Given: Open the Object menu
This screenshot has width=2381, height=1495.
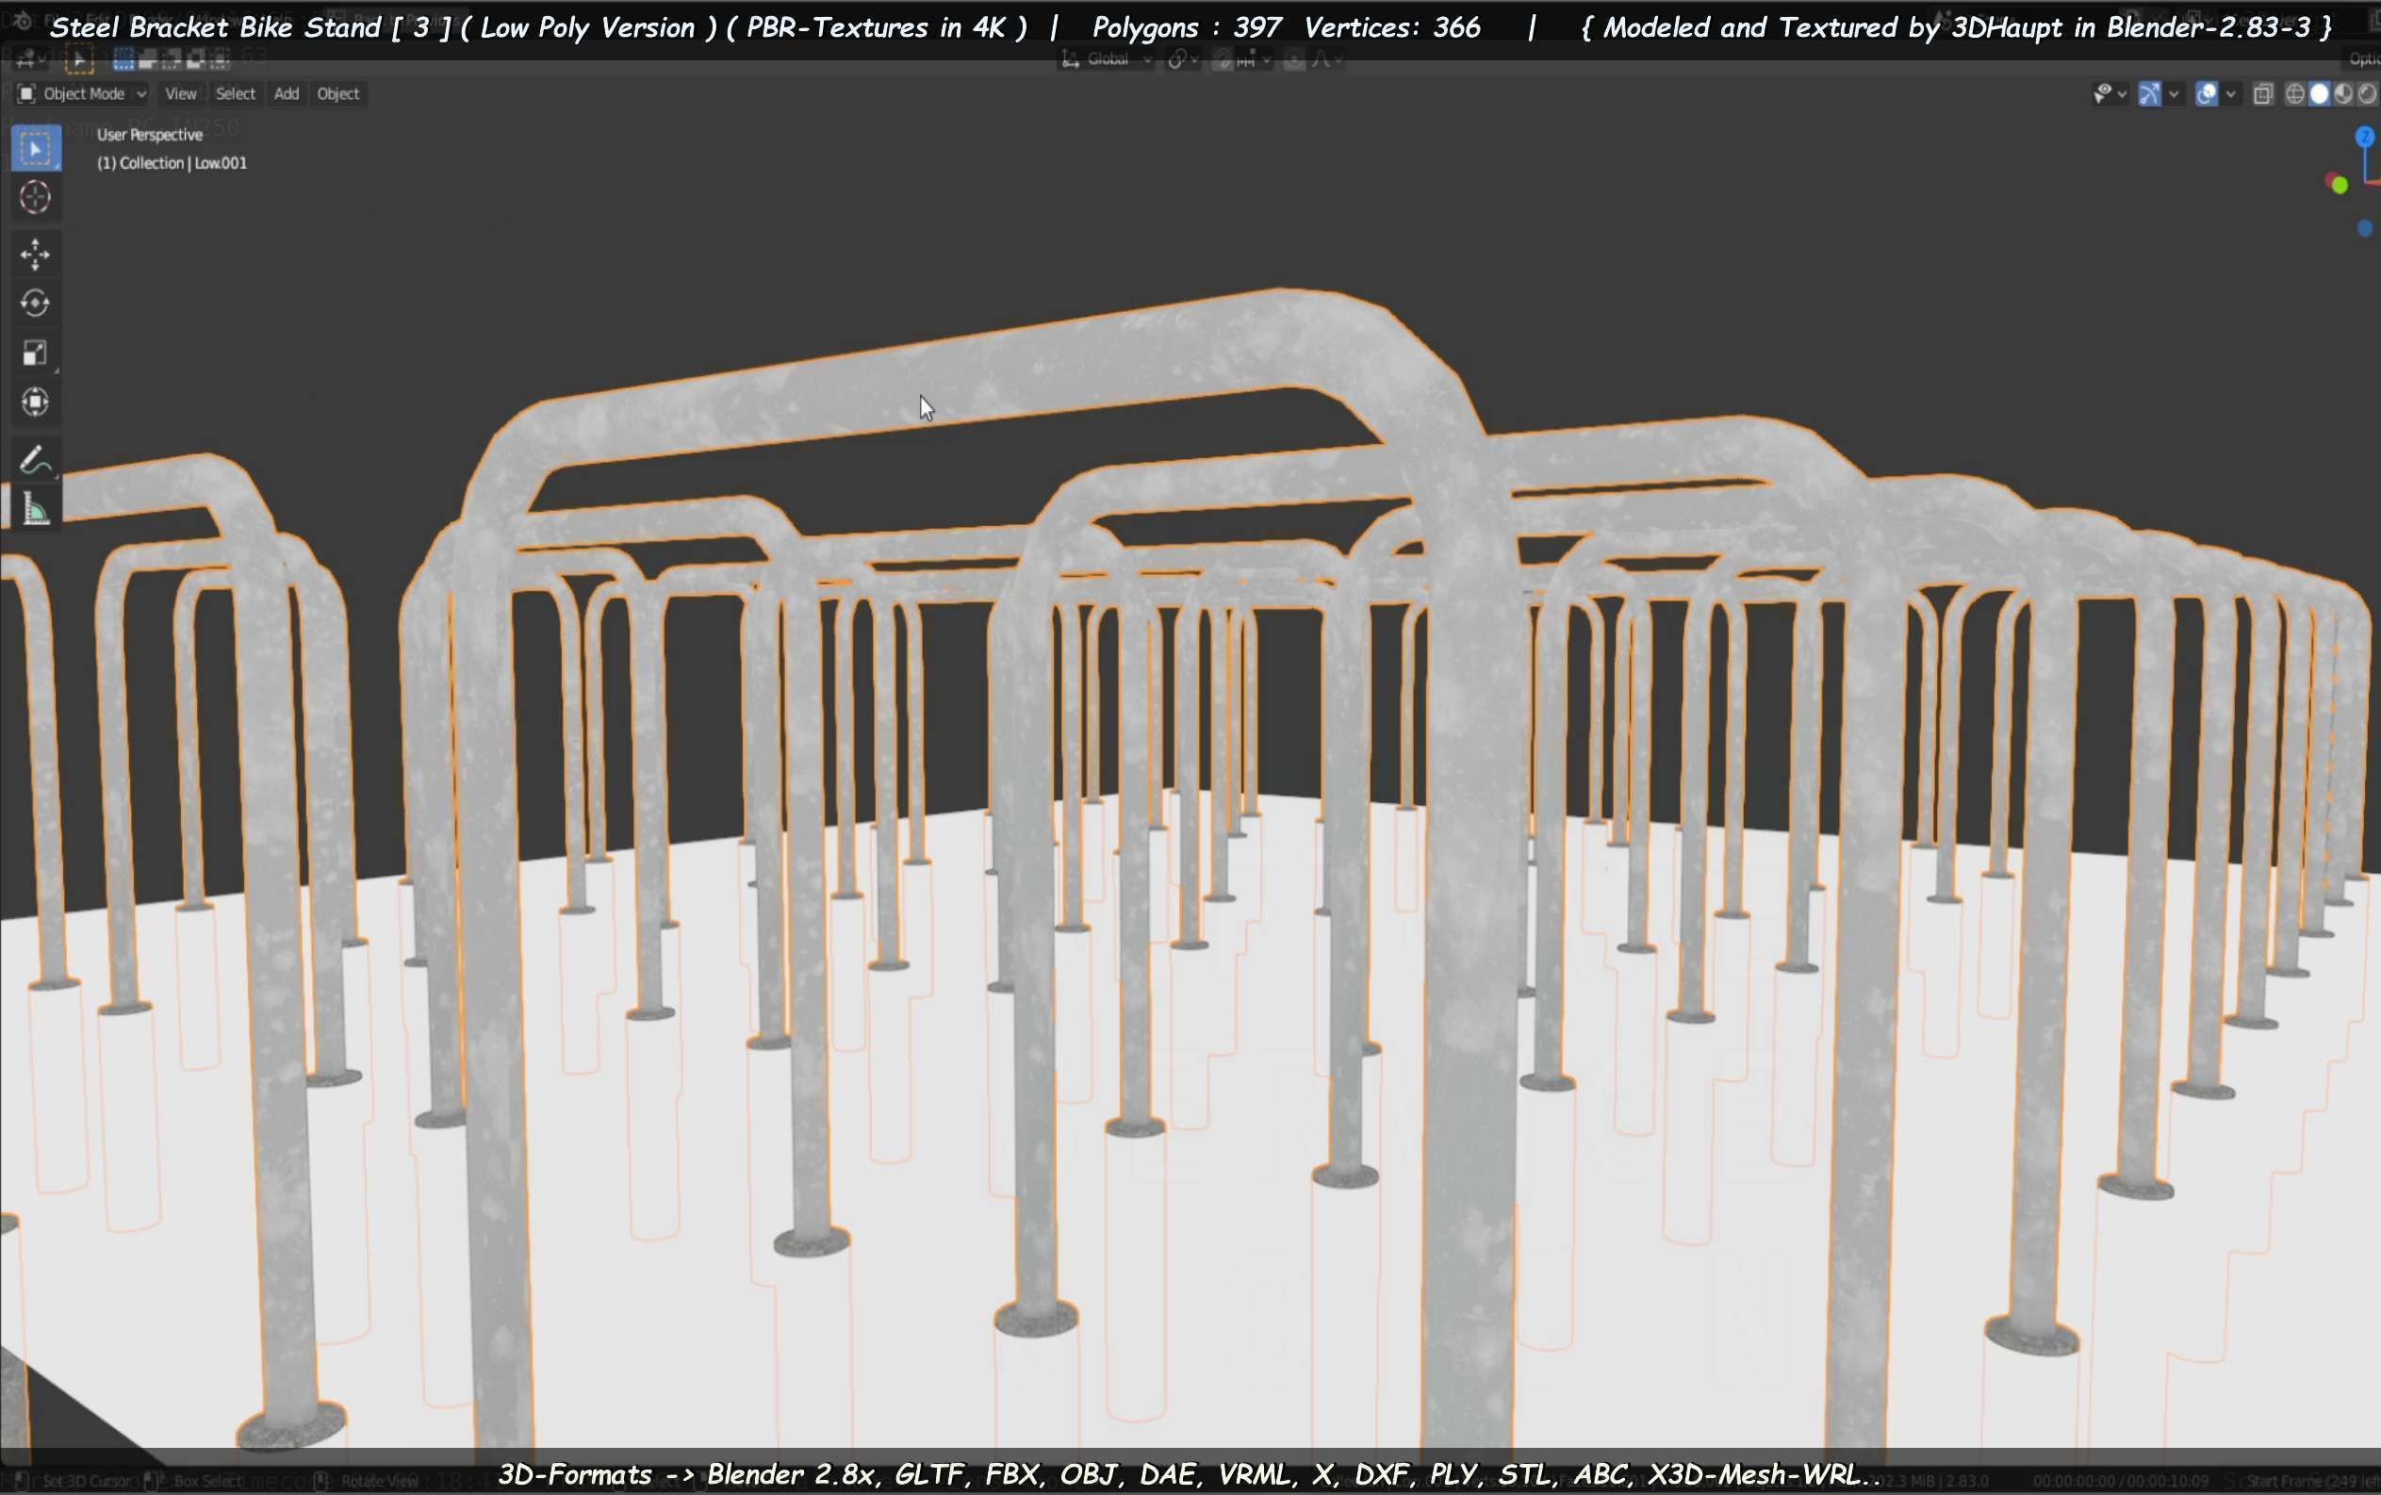Looking at the screenshot, I should click(x=338, y=94).
